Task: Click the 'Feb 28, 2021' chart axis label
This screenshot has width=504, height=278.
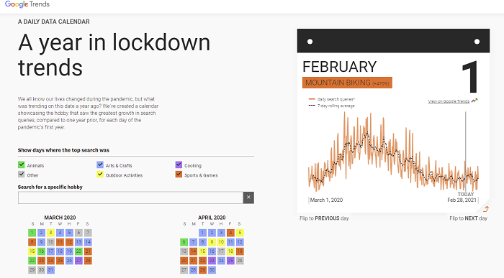Action: [x=462, y=200]
